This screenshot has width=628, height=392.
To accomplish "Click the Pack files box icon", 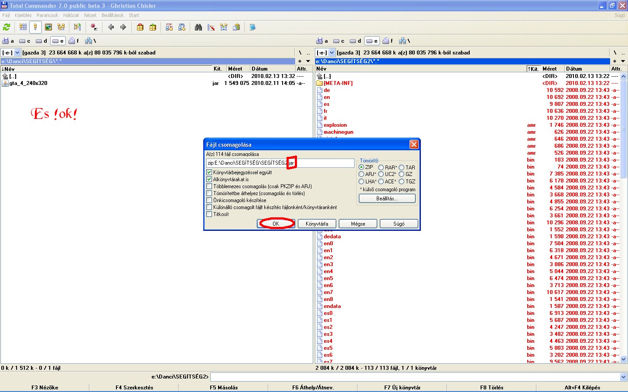I will click(x=140, y=27).
